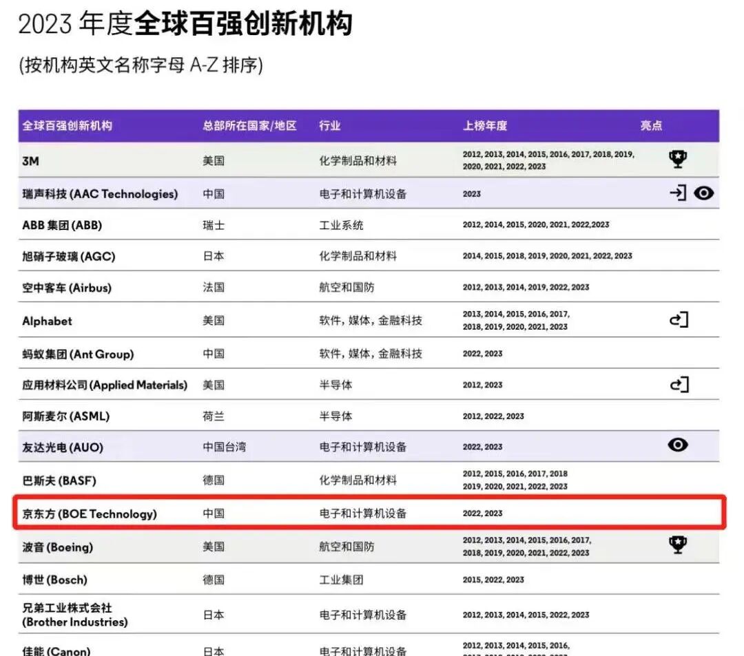
Task: Click 中国台湾 region in AUO row
Action: (x=225, y=447)
